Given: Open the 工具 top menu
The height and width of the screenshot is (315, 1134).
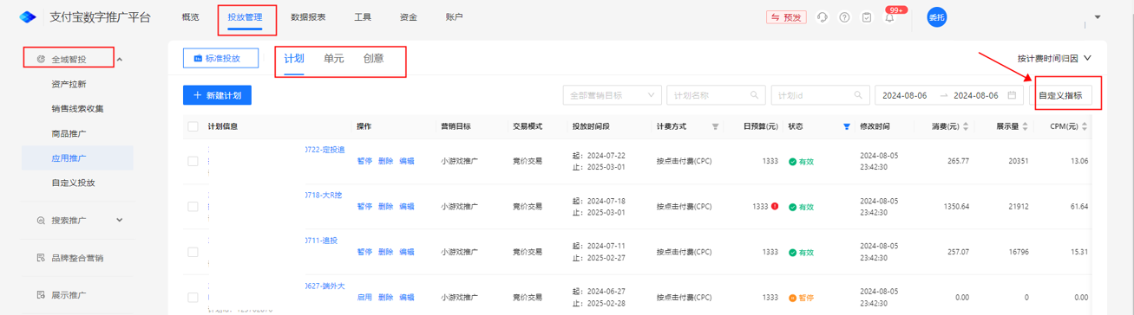Looking at the screenshot, I should 363,17.
